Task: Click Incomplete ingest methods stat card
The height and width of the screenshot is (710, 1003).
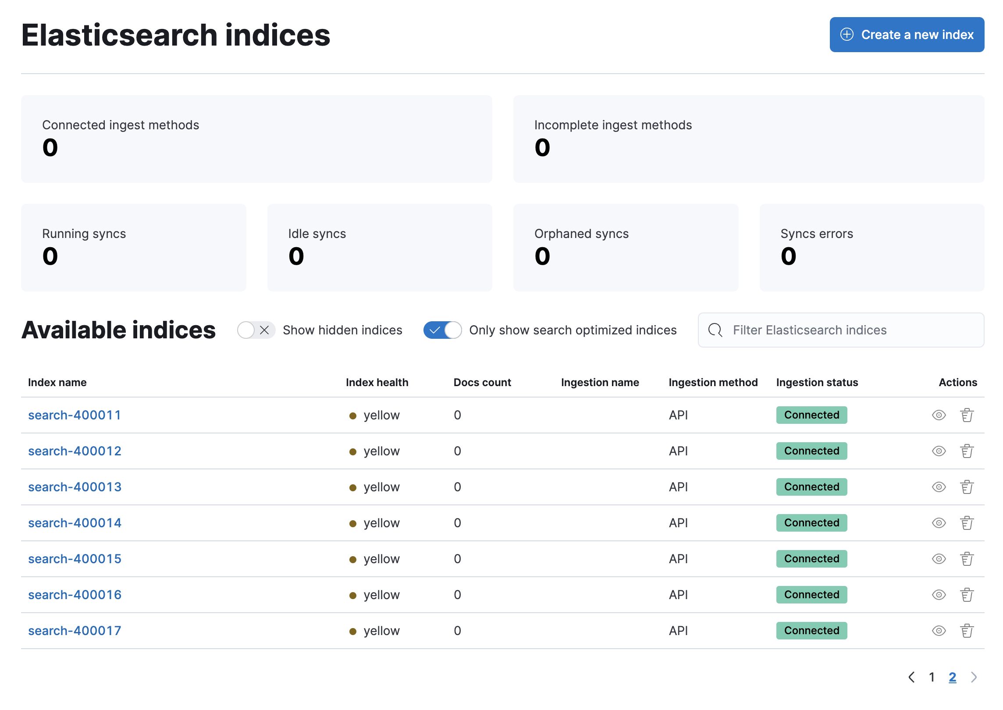Action: click(x=749, y=139)
